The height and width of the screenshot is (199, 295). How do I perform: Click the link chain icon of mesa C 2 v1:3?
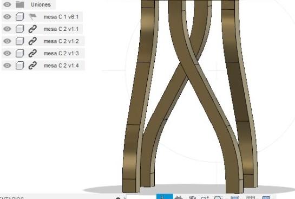point(32,53)
